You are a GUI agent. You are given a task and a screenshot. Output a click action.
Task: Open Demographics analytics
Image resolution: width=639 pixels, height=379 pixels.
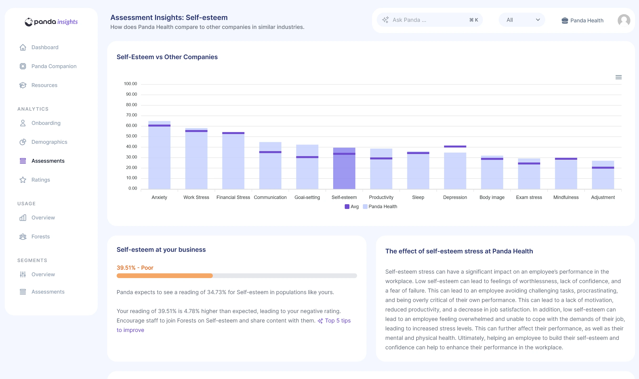49,142
